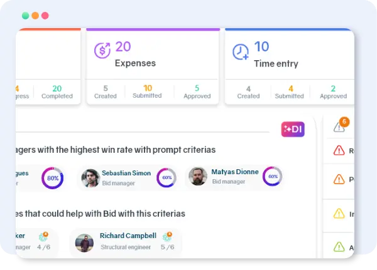This screenshot has height=270, width=377.
Task: Open Matyas Dionne's profile name
Action: pyautogui.click(x=235, y=172)
